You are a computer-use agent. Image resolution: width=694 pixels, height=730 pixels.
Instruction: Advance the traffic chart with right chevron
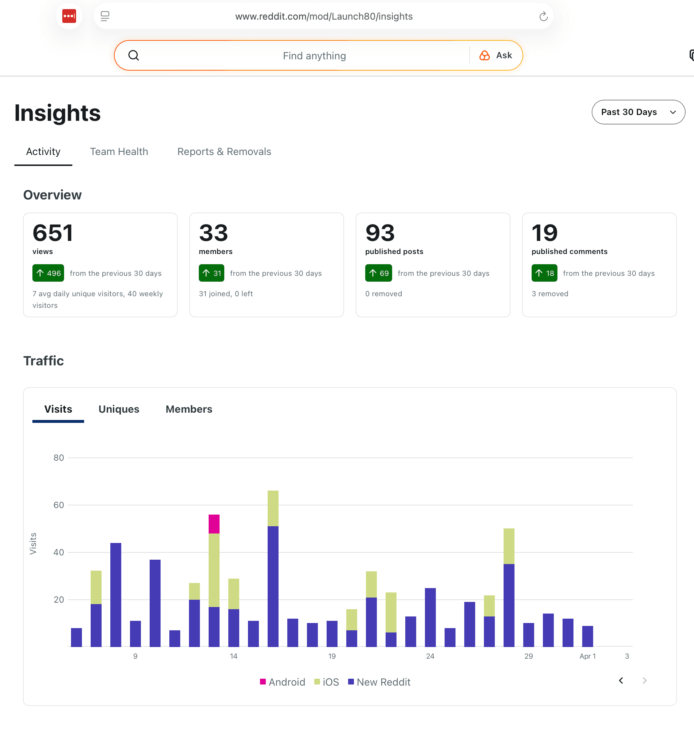(x=644, y=681)
